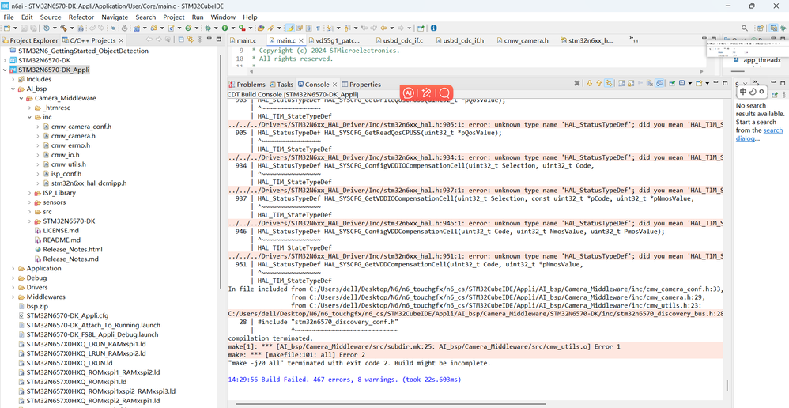Click the Debug bug icon in toolbar
The height and width of the screenshot is (408, 789).
click(208, 28)
